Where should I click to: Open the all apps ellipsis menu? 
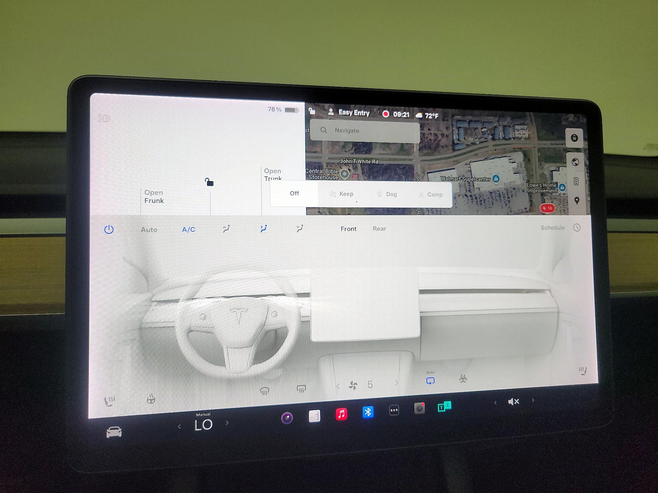pos(394,410)
